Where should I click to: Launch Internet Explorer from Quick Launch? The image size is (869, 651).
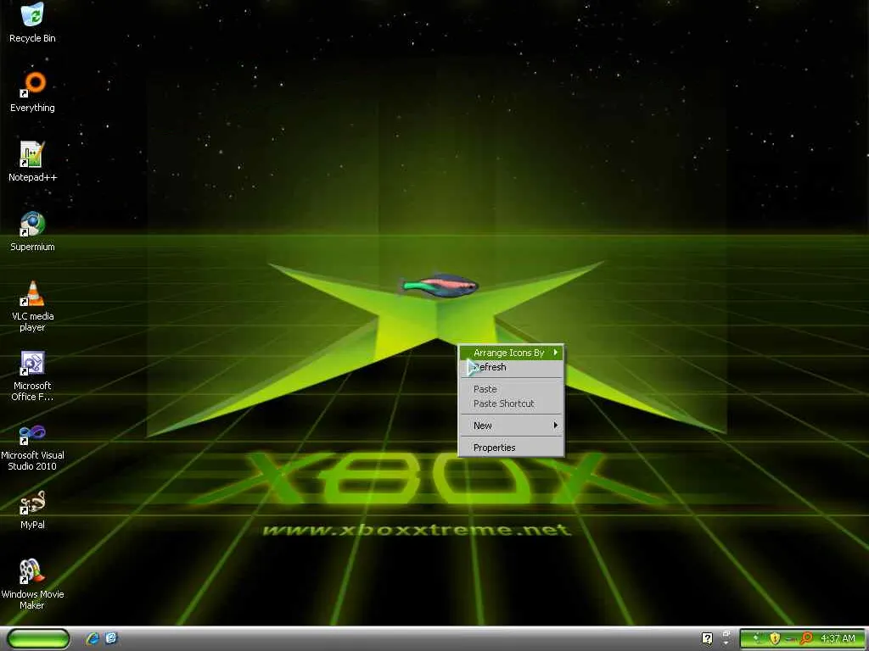point(93,638)
